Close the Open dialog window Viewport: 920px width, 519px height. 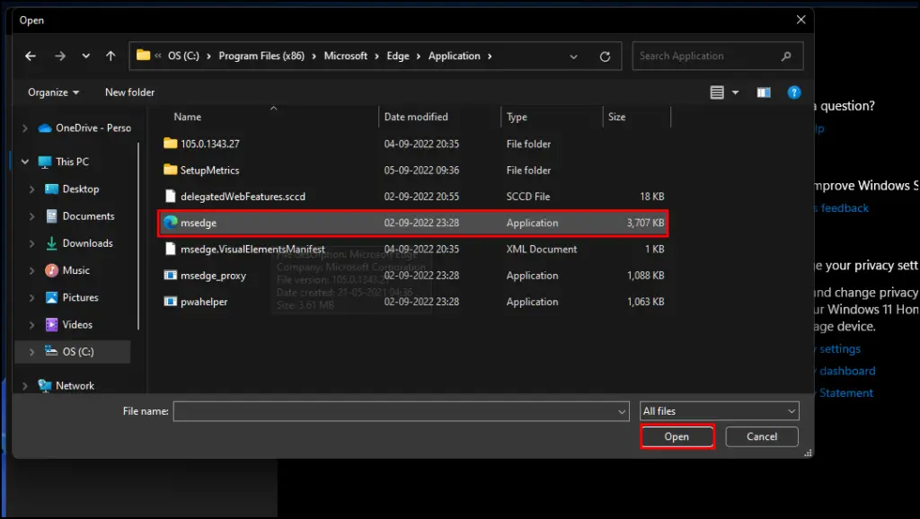(801, 20)
